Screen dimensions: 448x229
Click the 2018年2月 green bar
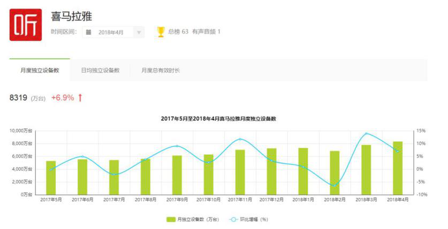click(335, 172)
